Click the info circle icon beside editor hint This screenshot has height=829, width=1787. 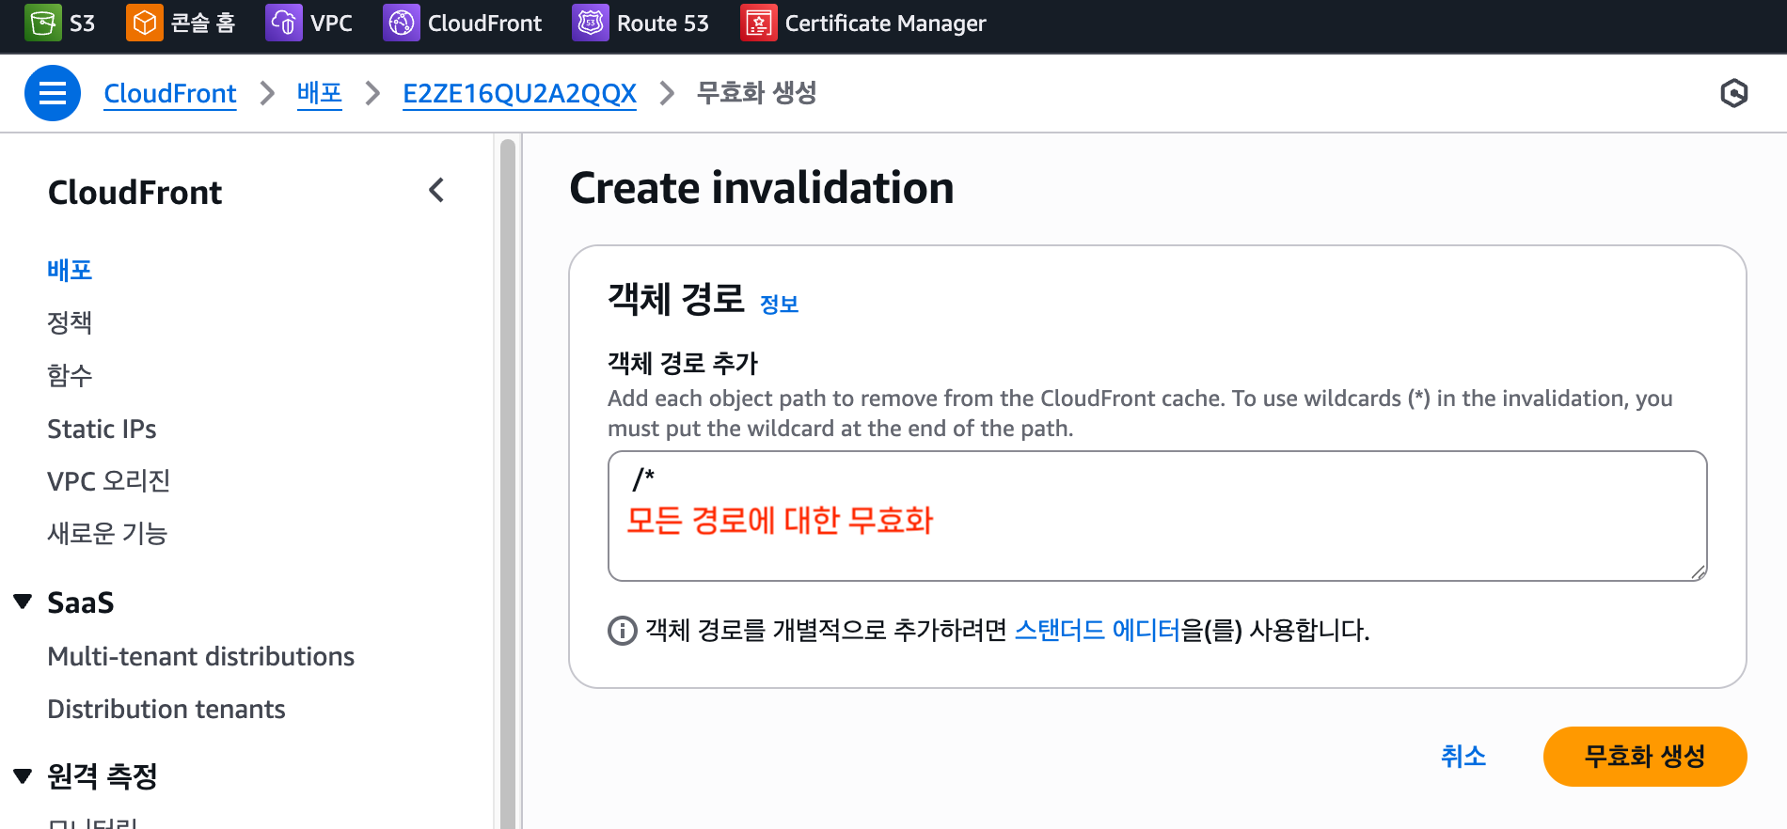[x=622, y=631]
